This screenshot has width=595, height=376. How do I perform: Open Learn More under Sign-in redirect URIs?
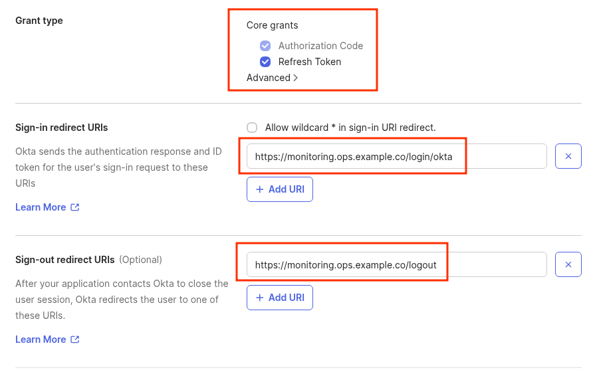[x=41, y=207]
